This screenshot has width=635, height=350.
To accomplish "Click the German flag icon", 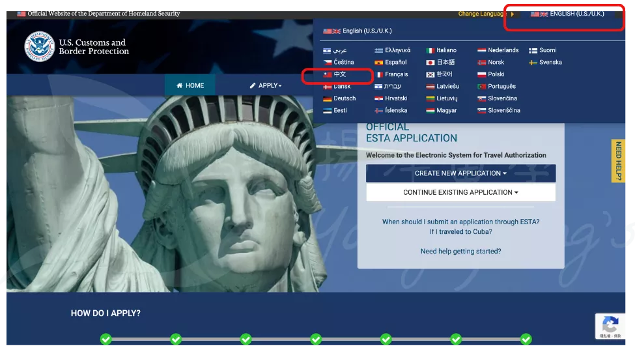I will pos(327,98).
